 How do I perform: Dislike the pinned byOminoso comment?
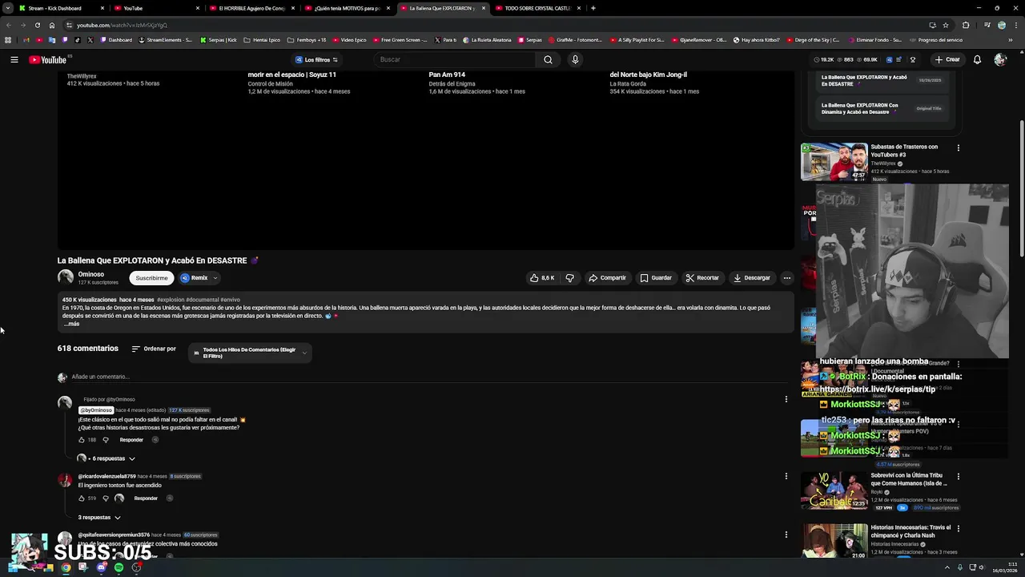point(105,440)
